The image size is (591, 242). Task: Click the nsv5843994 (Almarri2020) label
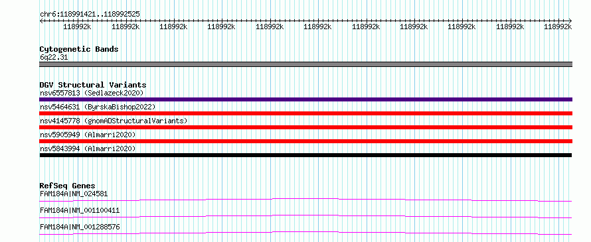[88, 149]
